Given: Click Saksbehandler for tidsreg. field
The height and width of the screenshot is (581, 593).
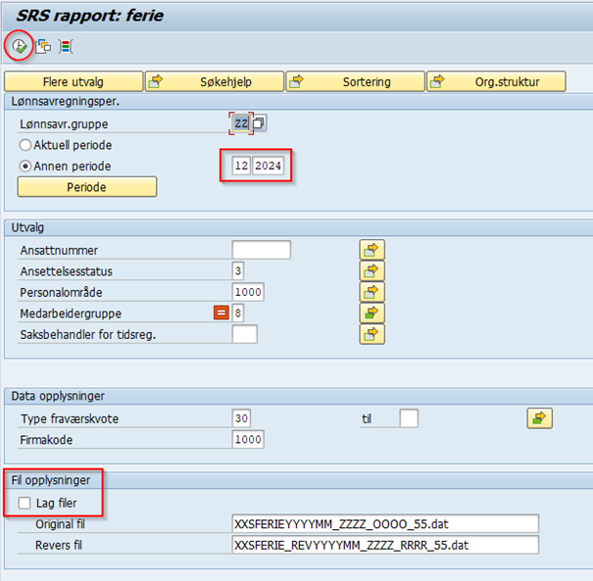Looking at the screenshot, I should (x=245, y=334).
